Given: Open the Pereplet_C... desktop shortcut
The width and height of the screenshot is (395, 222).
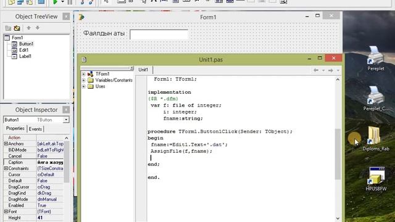Looking at the screenshot, I should 376,99.
